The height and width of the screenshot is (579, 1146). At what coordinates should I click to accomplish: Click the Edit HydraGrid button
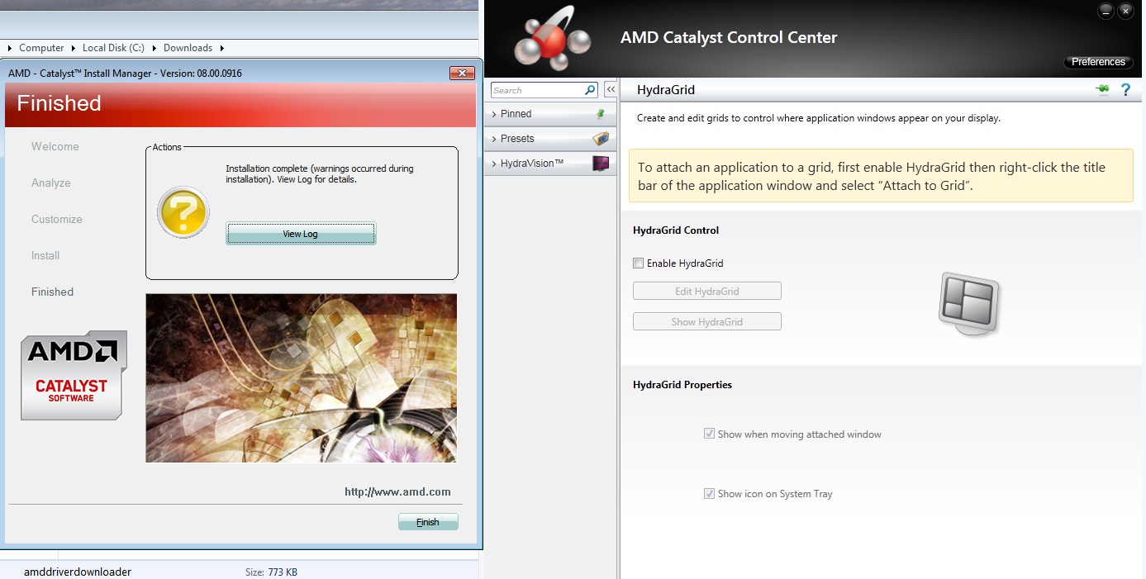coord(706,292)
